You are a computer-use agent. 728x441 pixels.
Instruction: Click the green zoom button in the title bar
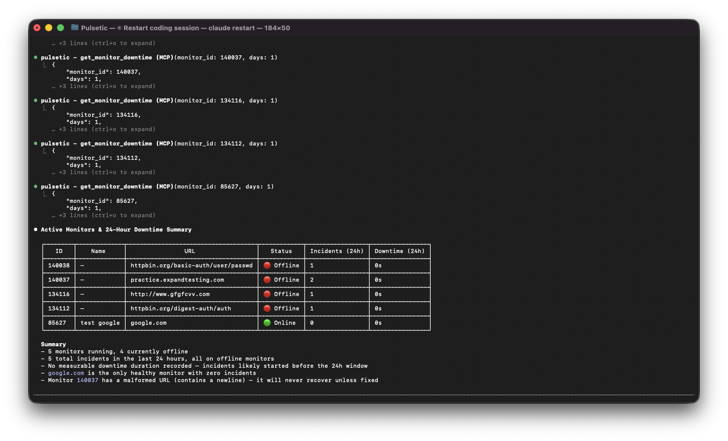click(x=60, y=28)
